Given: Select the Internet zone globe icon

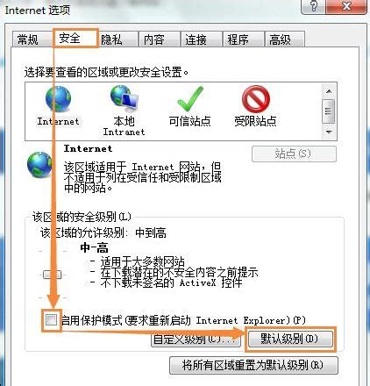Looking at the screenshot, I should 58,99.
